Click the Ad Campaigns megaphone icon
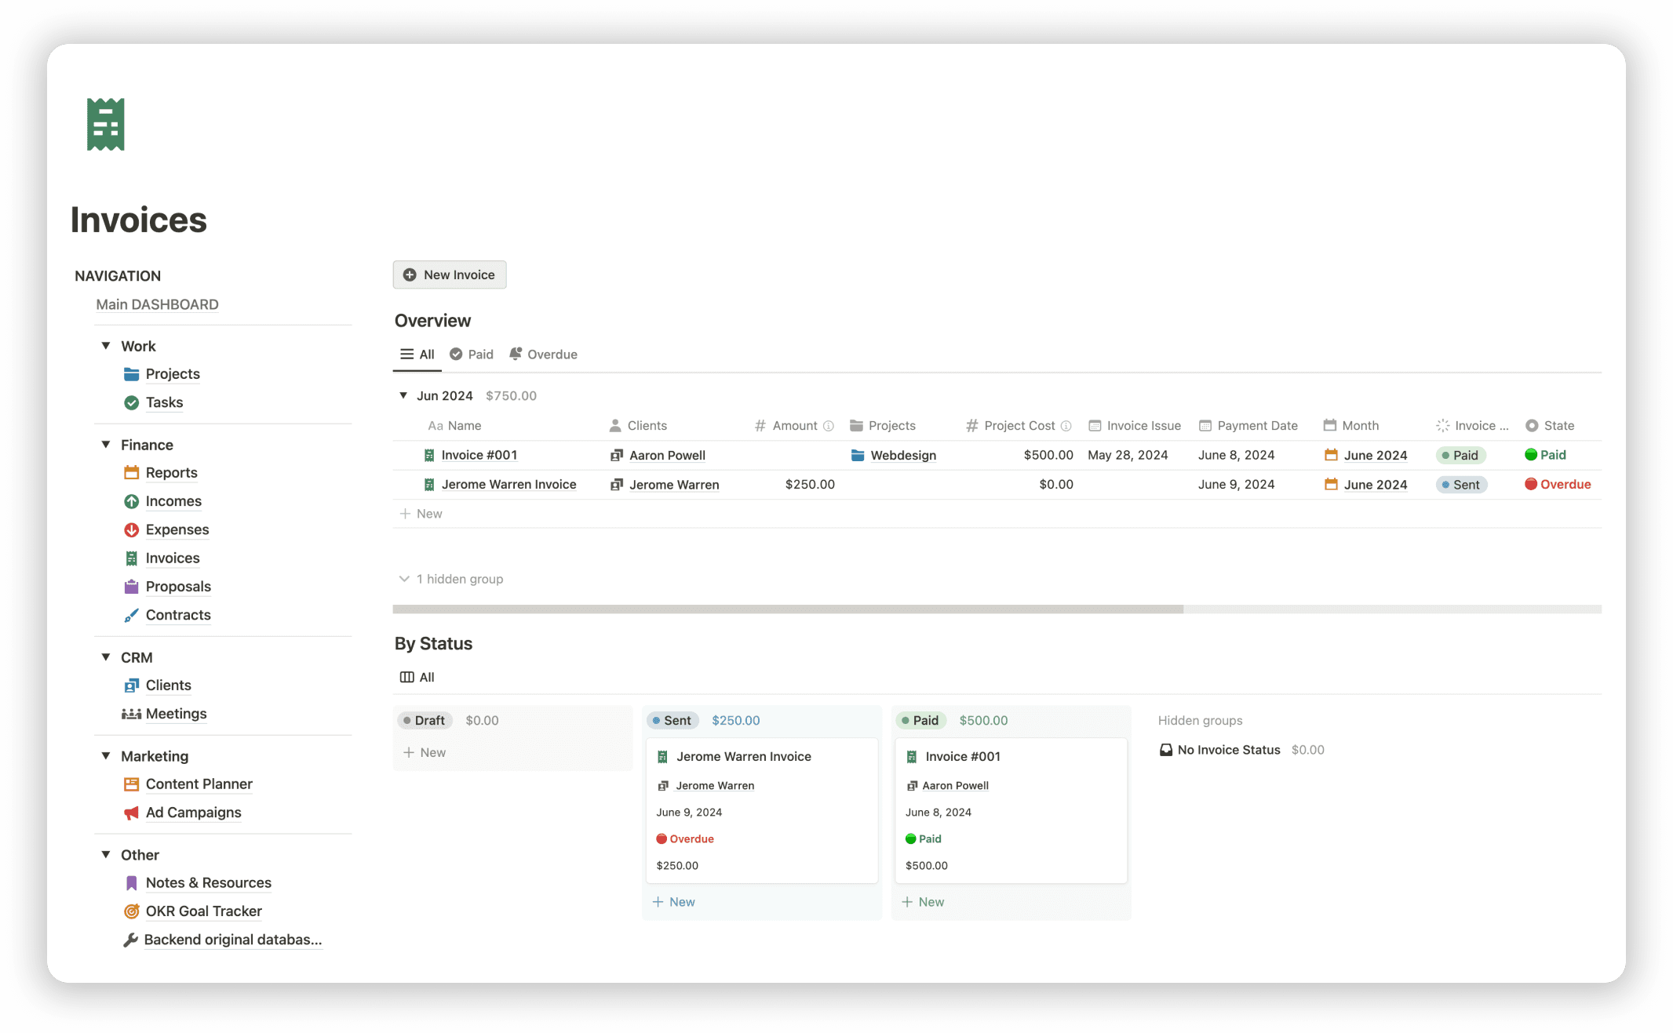The image size is (1673, 1033). tap(131, 813)
